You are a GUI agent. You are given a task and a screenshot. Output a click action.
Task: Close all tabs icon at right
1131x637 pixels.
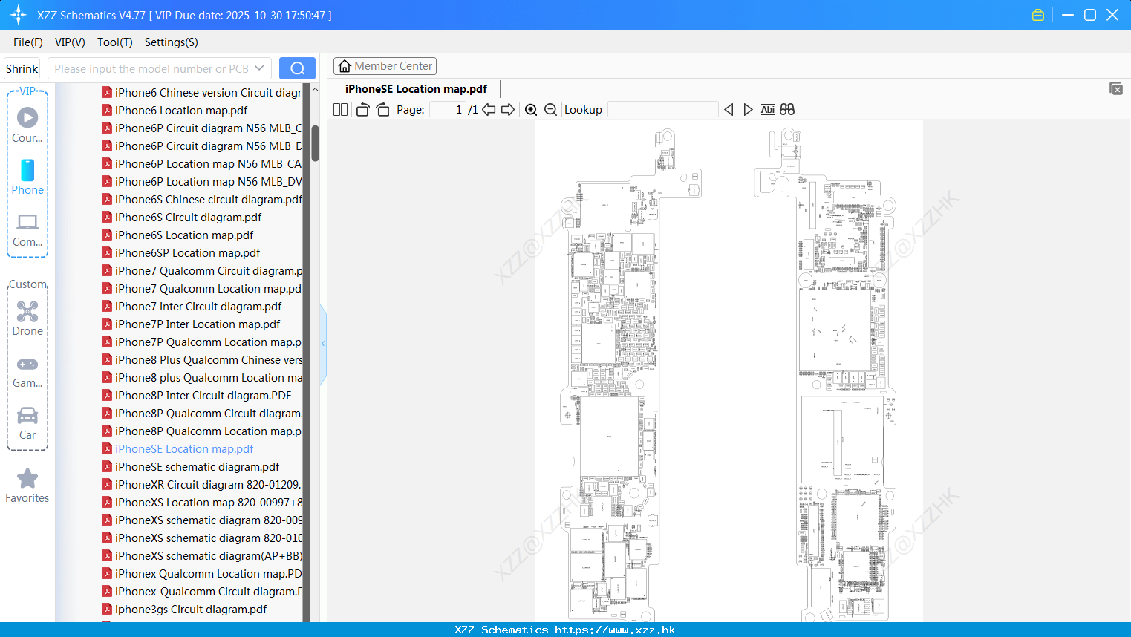(1115, 88)
